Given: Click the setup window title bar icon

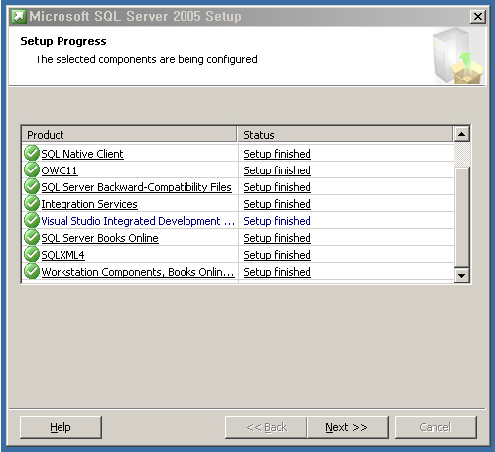Looking at the screenshot, I should 19,16.
